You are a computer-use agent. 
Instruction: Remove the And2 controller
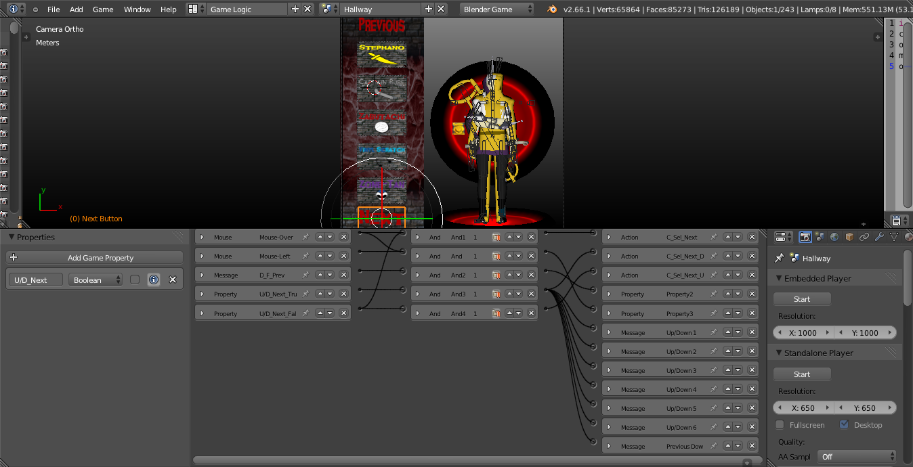(531, 275)
